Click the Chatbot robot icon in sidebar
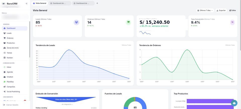Viewport: 241px width, 109px height. tap(5, 77)
